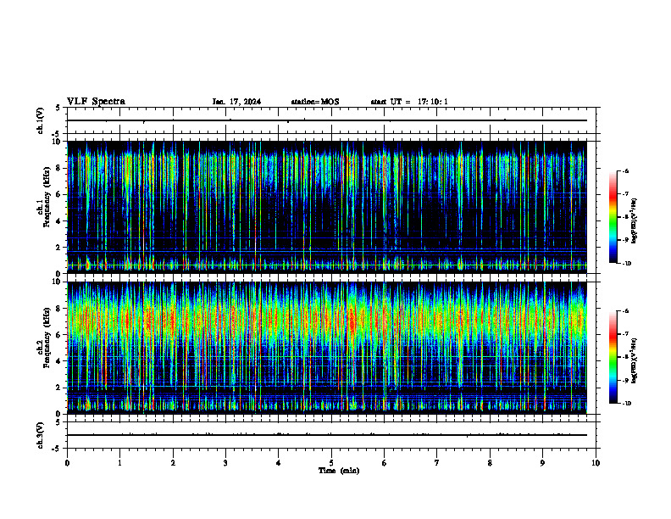671x519 pixels.
Task: Click the "-10" label on ch.2 color bar
Action: [x=626, y=404]
